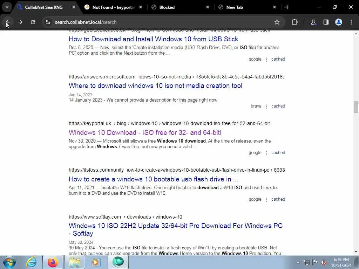This screenshot has height=269, width=359.
Task: Click the page scrollbar thumb
Action: pos(356,107)
